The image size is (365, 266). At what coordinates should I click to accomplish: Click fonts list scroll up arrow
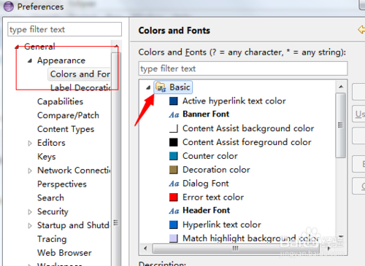click(x=341, y=87)
